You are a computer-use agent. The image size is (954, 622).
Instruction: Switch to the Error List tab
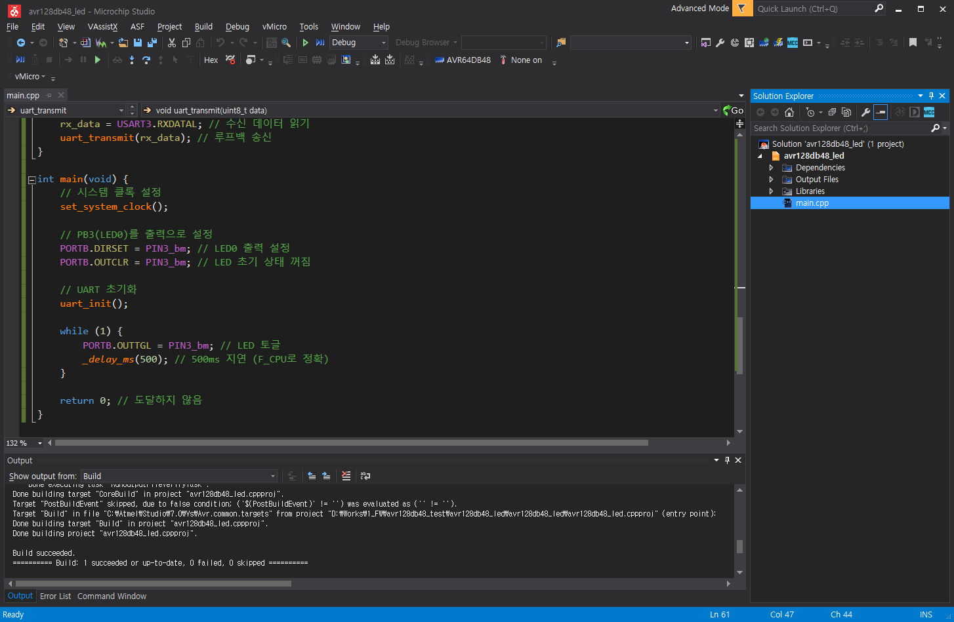(x=55, y=596)
